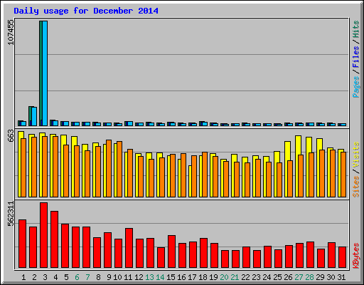The width and height of the screenshot is (364, 285).
Task: Click the cyan hits bar for day 2
Action: pyautogui.click(x=34, y=117)
